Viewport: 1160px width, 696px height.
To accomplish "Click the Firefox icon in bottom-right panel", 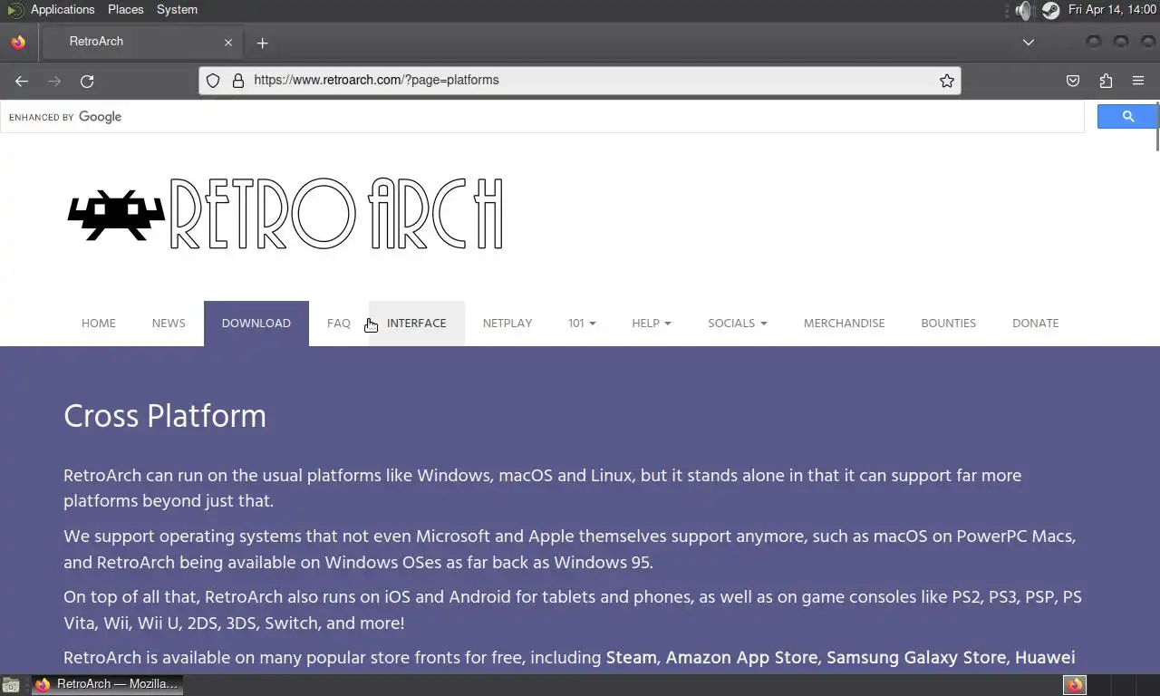I will pos(1075,685).
